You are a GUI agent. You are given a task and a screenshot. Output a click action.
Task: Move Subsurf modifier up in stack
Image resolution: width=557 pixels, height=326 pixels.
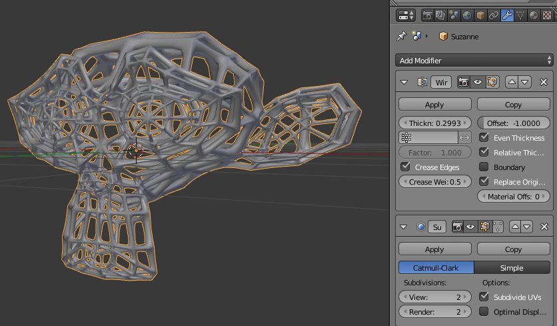[x=515, y=227]
